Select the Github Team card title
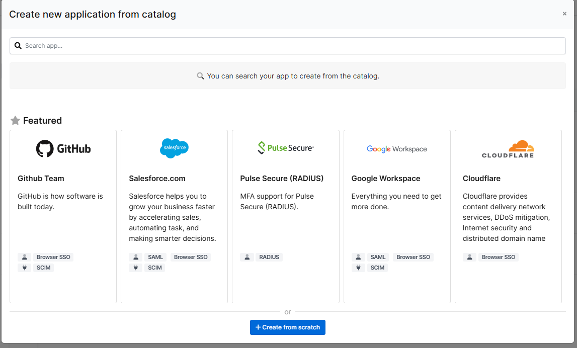Image resolution: width=577 pixels, height=348 pixels. coord(41,179)
